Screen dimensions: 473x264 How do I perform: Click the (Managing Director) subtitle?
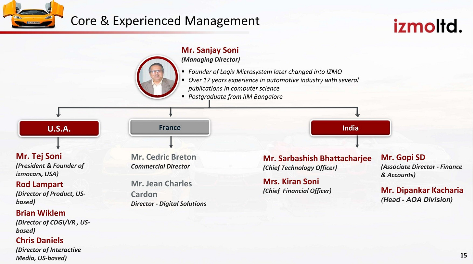coord(211,59)
